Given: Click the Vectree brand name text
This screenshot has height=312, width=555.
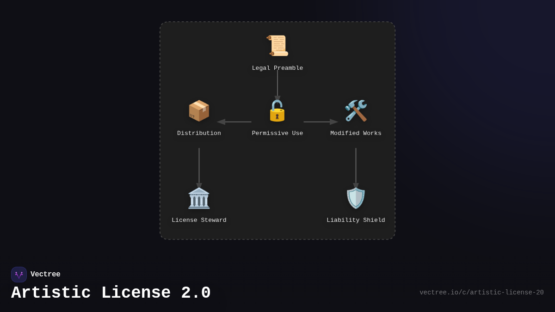Looking at the screenshot, I should [45, 274].
